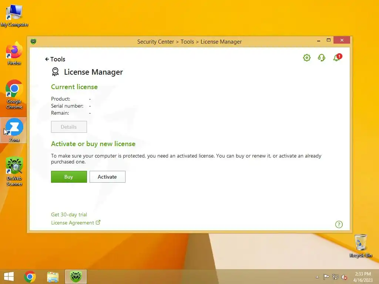Click the network tray icon
Screen dimensions: 379x284
point(335,277)
